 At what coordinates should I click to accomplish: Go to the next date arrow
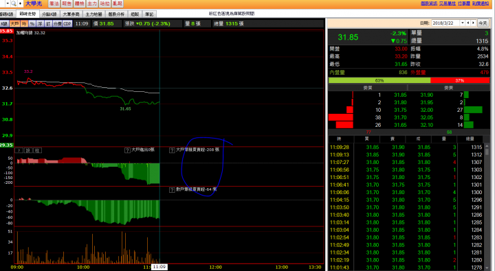click(473, 23)
